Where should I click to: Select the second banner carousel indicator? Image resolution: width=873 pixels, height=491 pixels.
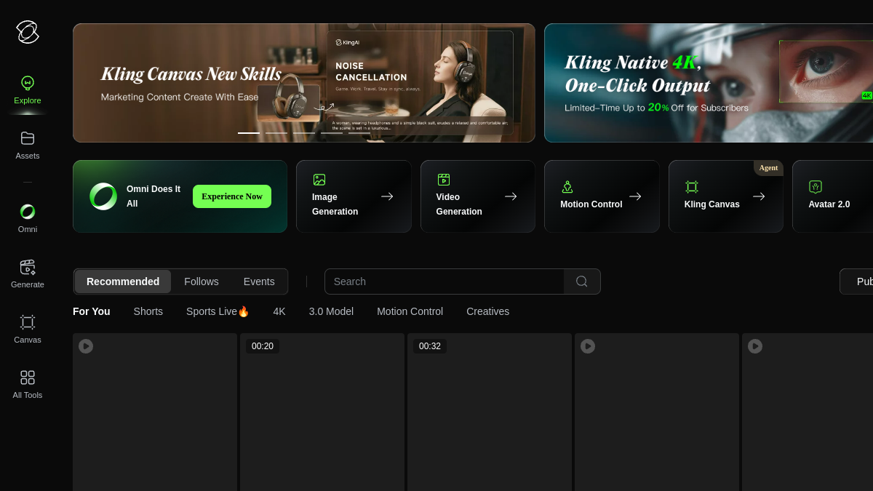tap(276, 133)
